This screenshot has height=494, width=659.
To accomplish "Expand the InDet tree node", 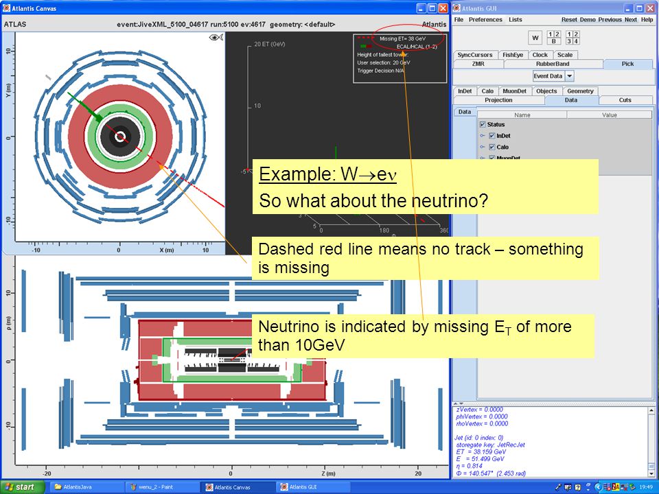I will (x=483, y=136).
